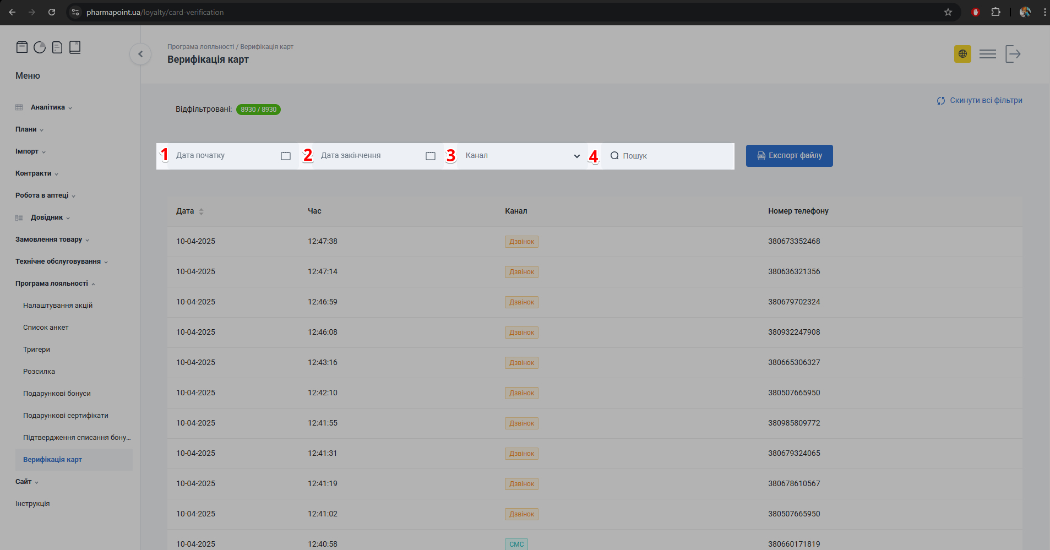
Task: Click Скинути всі фільтри link
Action: click(x=980, y=101)
